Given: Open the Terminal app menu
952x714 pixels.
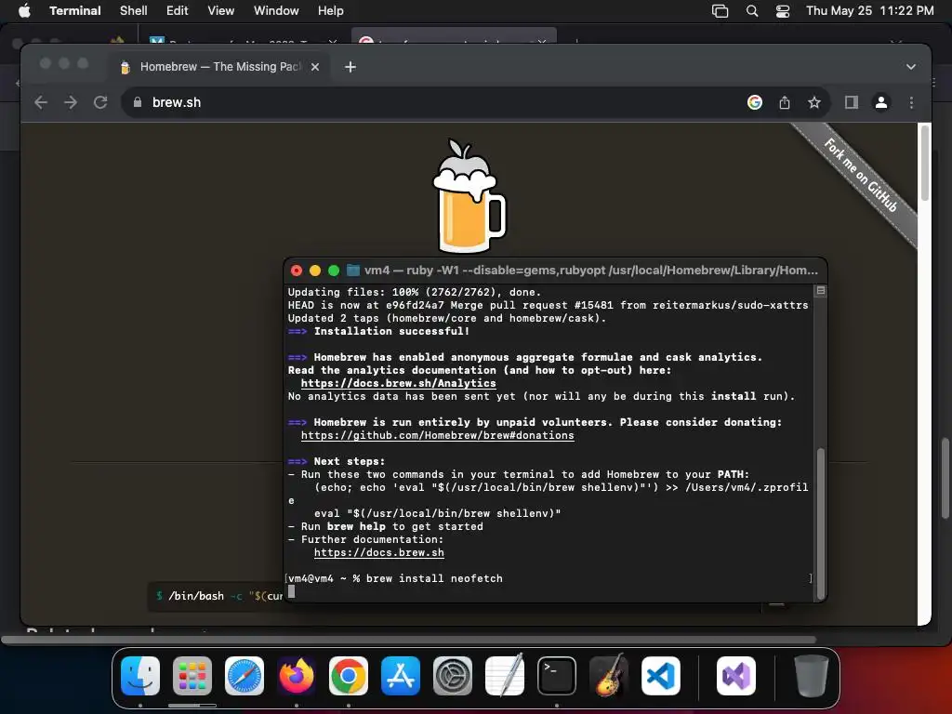Looking at the screenshot, I should point(75,10).
